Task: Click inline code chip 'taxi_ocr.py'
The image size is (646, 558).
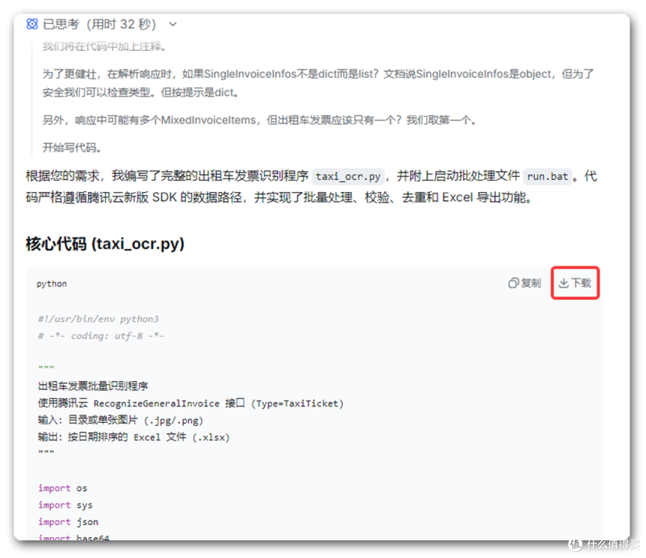Action: point(348,176)
